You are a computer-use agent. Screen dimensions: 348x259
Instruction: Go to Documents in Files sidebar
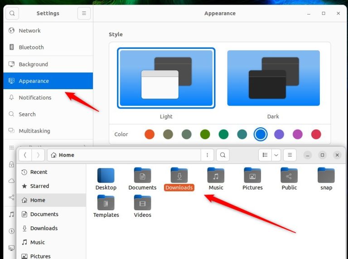tap(52, 214)
